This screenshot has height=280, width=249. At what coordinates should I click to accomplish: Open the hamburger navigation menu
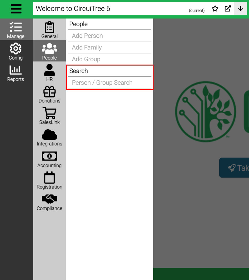pos(16,8)
